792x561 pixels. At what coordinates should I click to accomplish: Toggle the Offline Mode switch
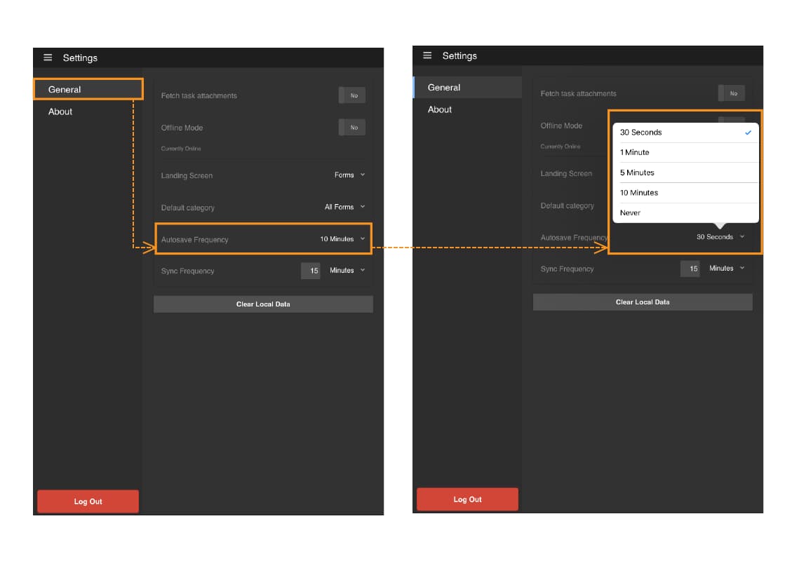pos(352,127)
